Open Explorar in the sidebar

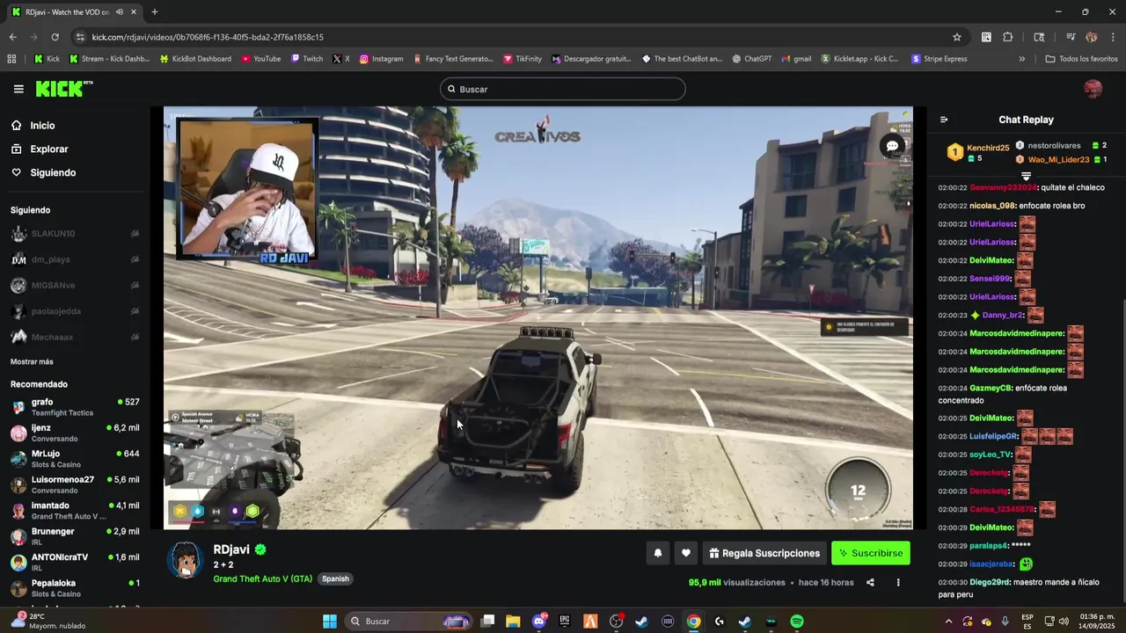coord(49,149)
